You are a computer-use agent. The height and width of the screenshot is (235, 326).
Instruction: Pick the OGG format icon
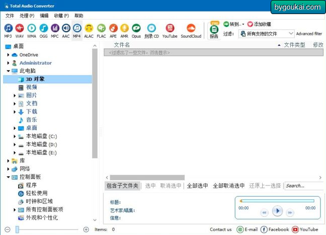(43, 31)
